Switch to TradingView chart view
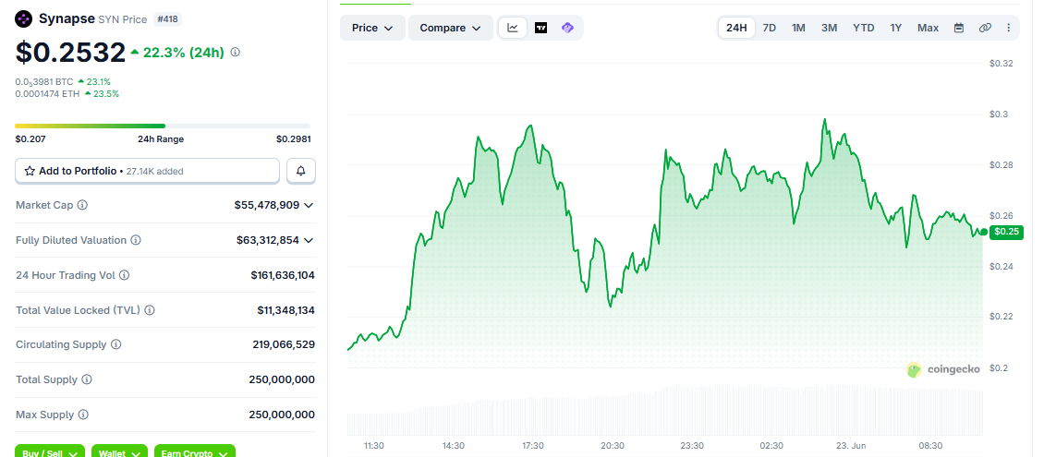Viewport: 1044px width, 457px height. [540, 28]
